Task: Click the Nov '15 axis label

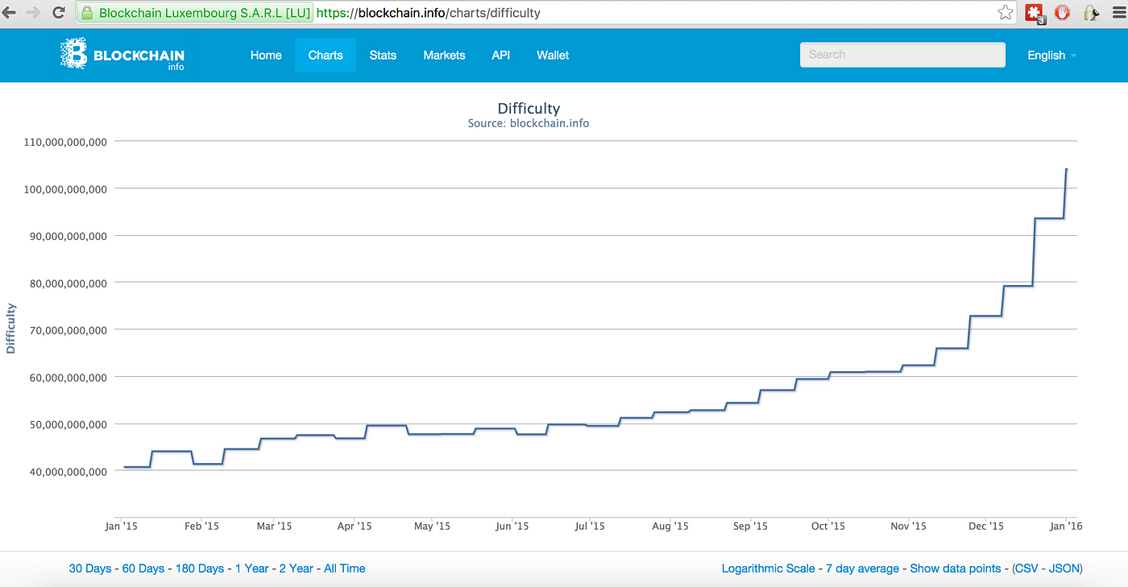Action: tap(909, 527)
